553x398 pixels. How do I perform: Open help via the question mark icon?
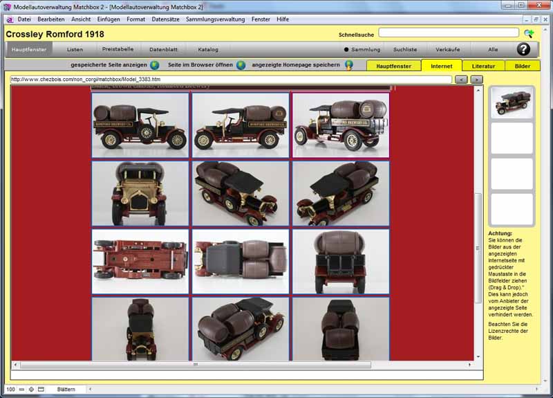click(x=524, y=49)
